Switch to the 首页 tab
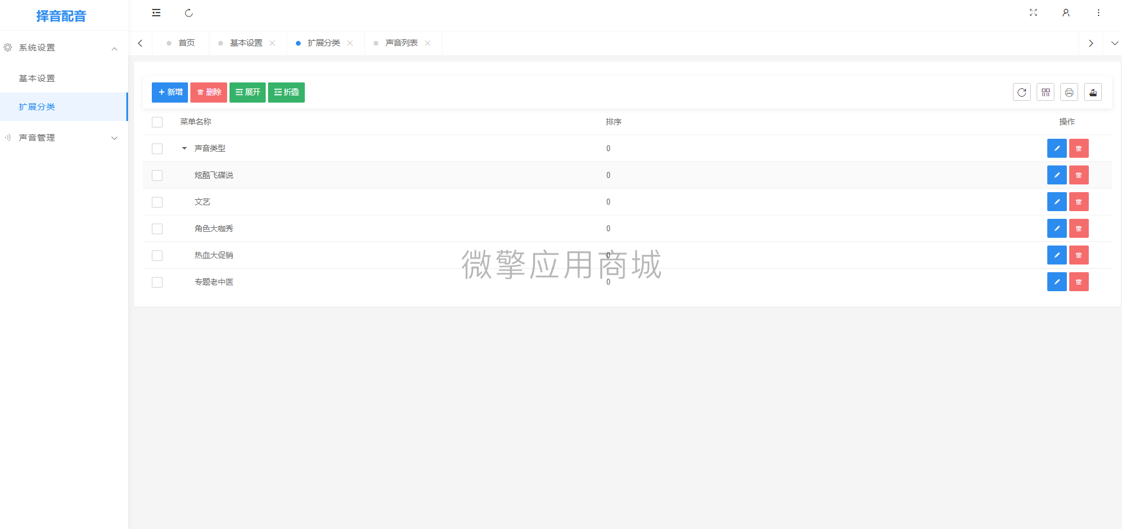 click(x=181, y=43)
